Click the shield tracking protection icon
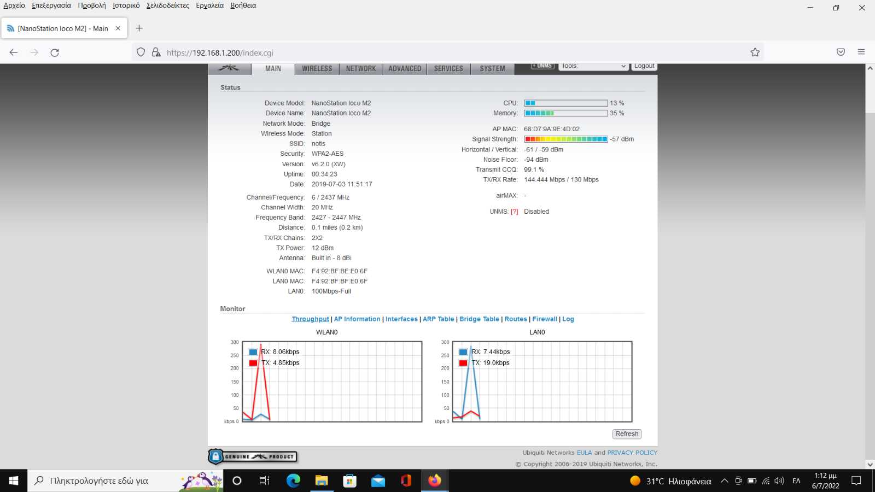The height and width of the screenshot is (492, 875). (141, 52)
